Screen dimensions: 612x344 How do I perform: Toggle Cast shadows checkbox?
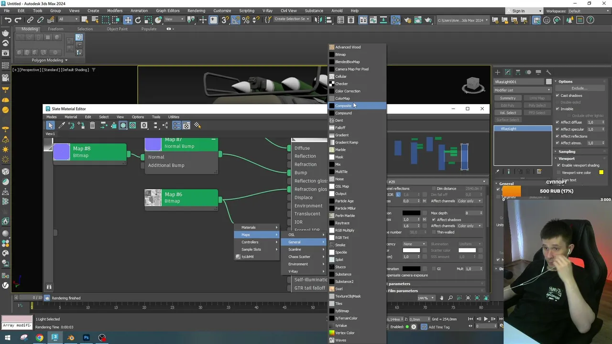coord(557,96)
